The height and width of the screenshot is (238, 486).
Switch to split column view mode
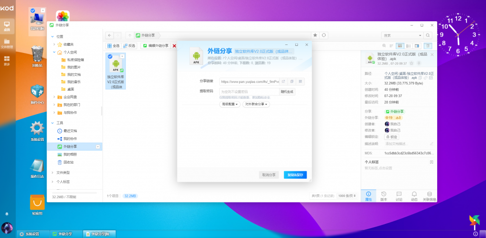417,46
